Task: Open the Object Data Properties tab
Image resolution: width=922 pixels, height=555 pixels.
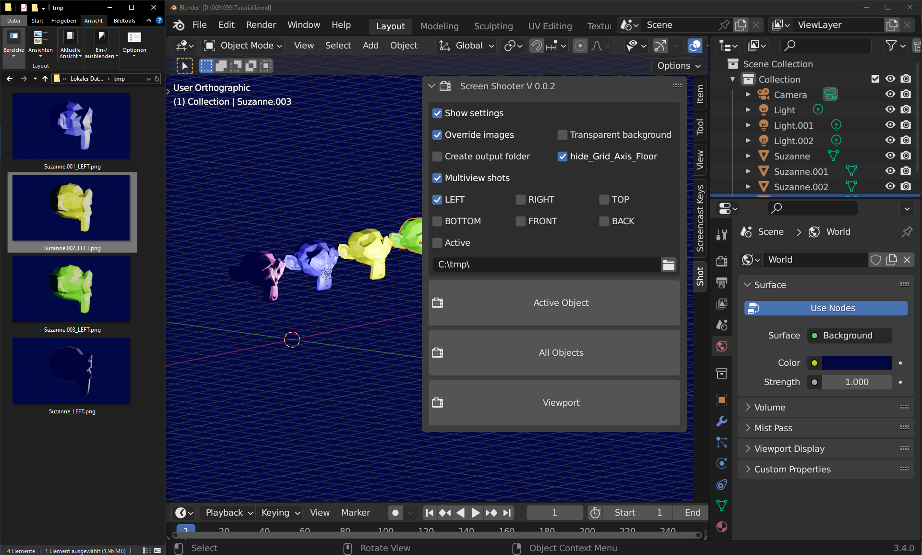Action: click(722, 506)
